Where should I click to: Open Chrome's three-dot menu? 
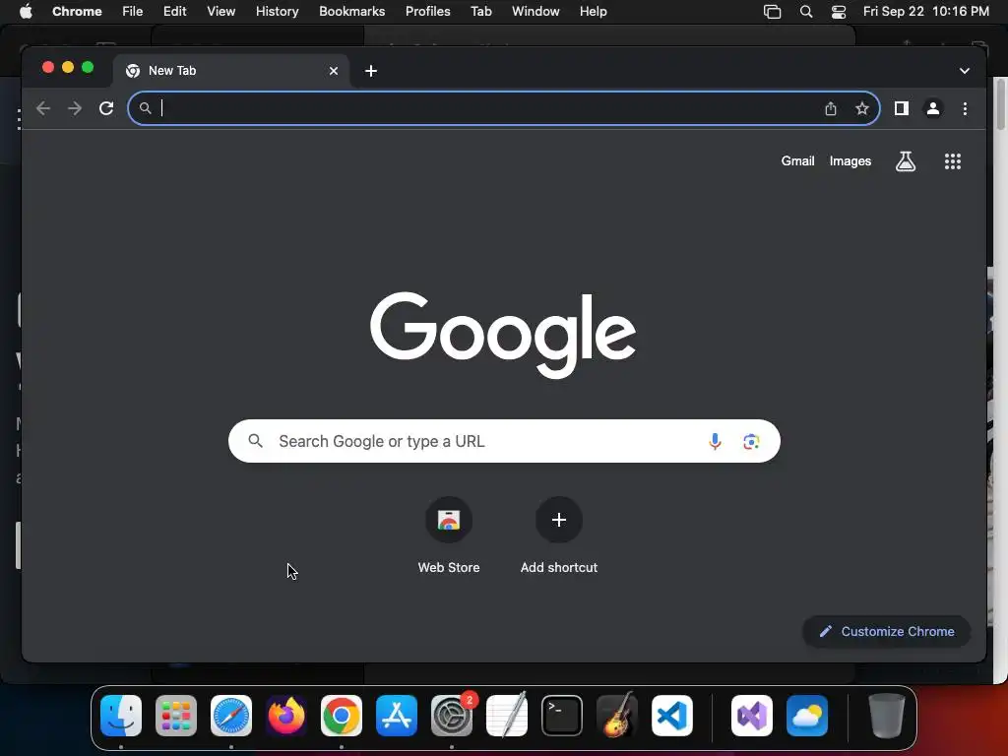pyautogui.click(x=965, y=108)
